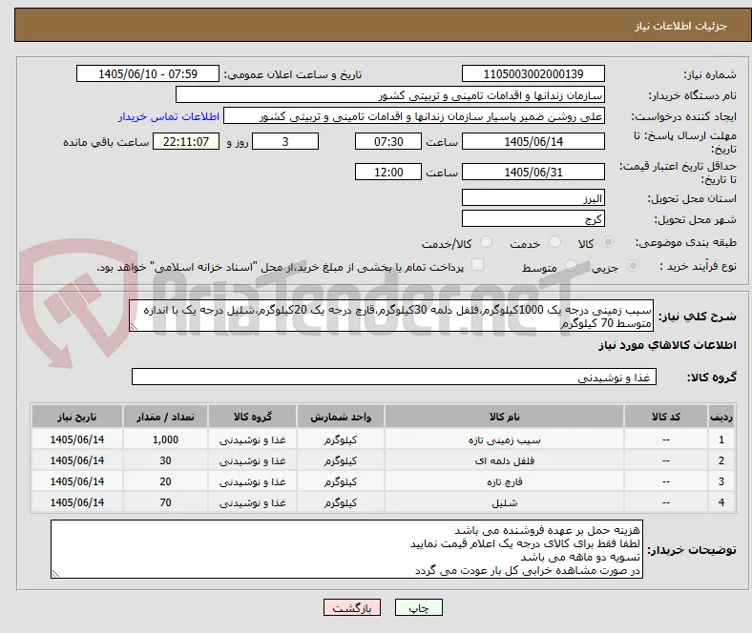The height and width of the screenshot is (633, 752).
Task: Click the شماره نیاز field 1105003002000139
Action: click(x=533, y=73)
